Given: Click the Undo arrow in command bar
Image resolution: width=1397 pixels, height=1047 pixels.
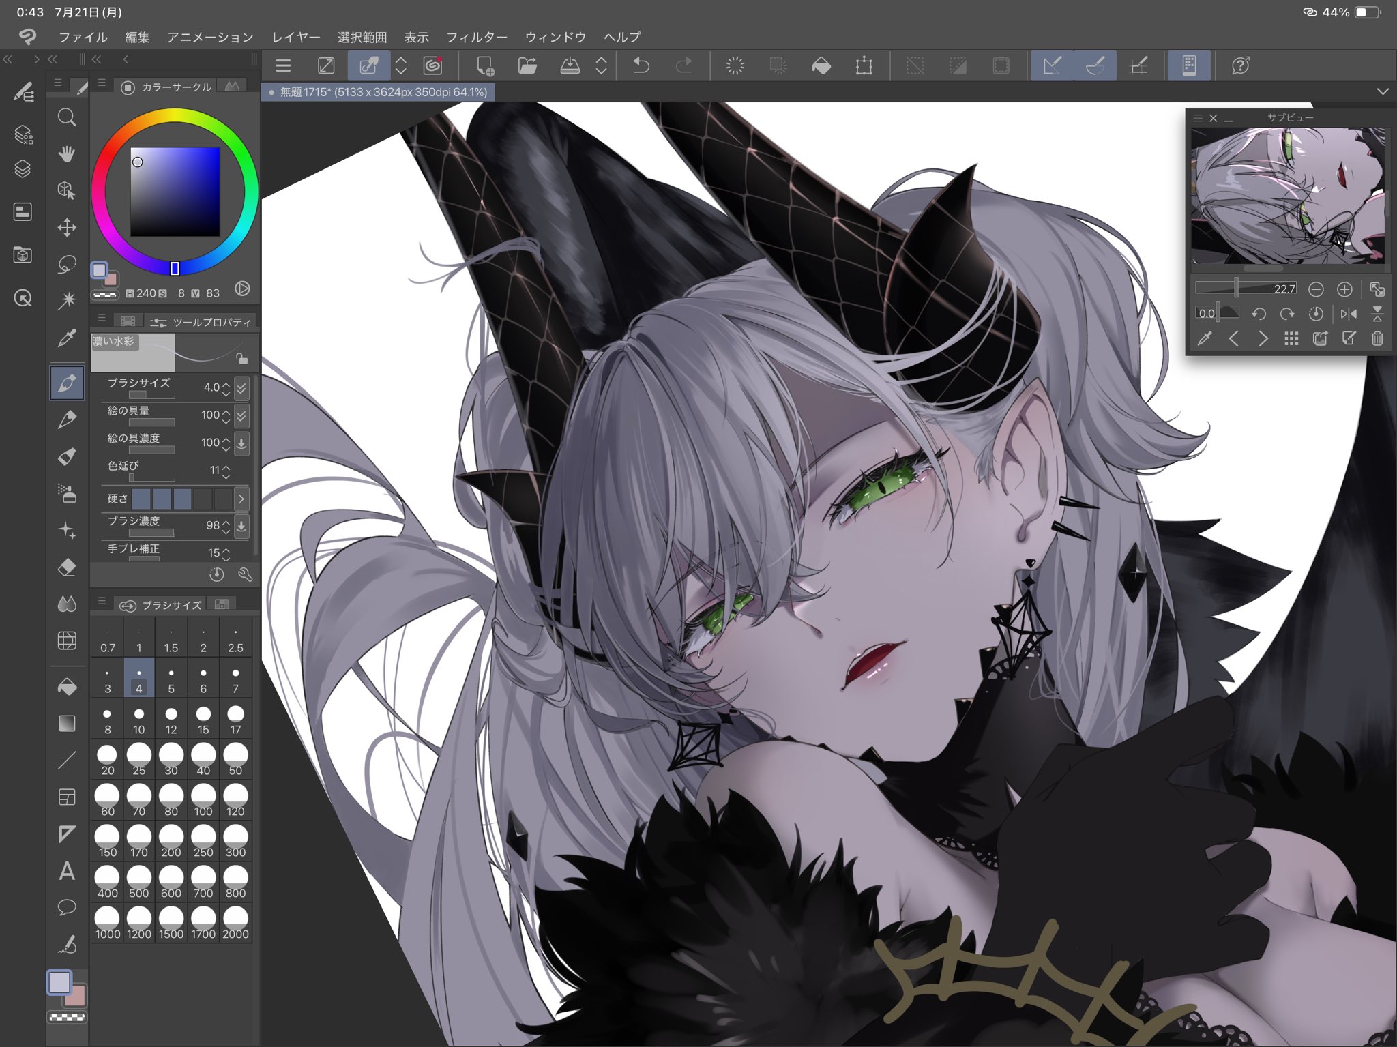Looking at the screenshot, I should (x=641, y=65).
